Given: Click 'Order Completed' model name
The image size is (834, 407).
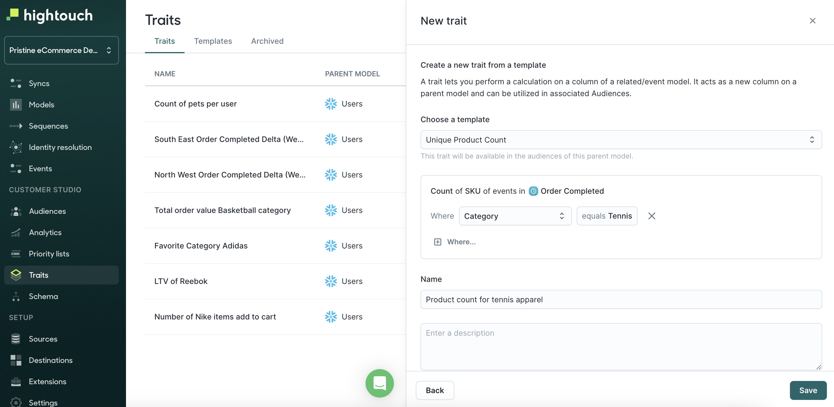Looking at the screenshot, I should tap(572, 191).
